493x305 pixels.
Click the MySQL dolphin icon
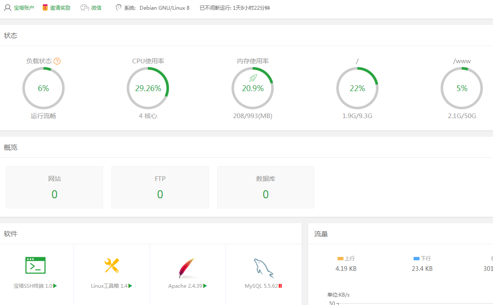[x=264, y=268]
